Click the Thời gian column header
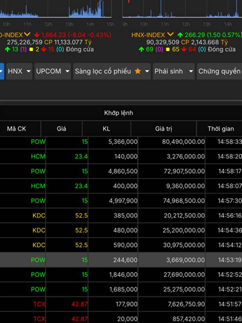Image resolution: width=242 pixels, height=323 pixels. pyautogui.click(x=220, y=129)
